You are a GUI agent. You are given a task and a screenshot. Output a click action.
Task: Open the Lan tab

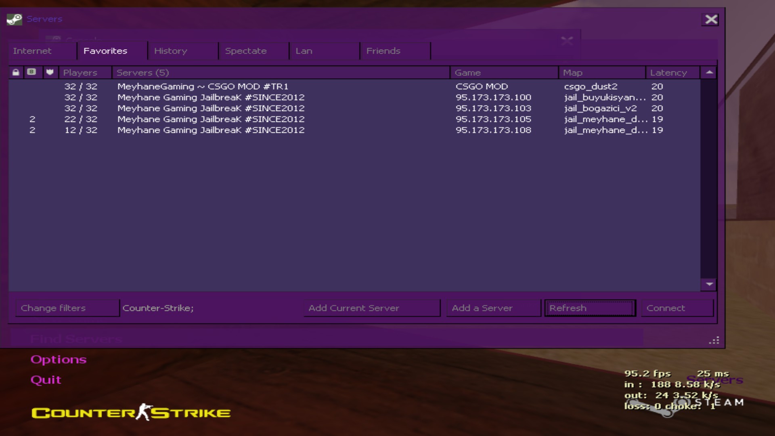pyautogui.click(x=324, y=51)
